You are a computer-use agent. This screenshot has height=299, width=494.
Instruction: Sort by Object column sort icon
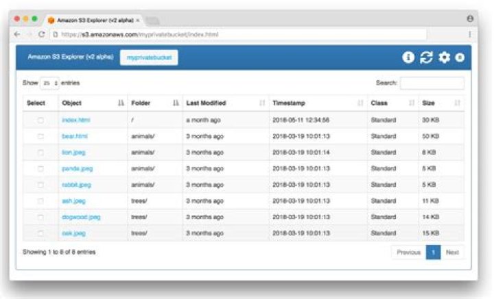121,103
